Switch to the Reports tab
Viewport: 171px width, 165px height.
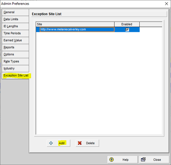click(x=16, y=47)
